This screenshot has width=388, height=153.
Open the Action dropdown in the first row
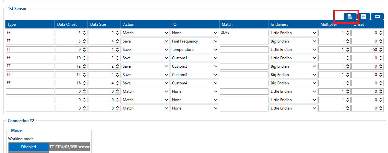tap(145, 33)
